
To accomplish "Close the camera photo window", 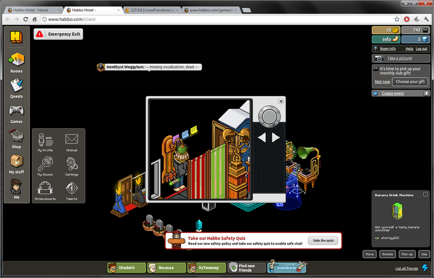I will [281, 101].
